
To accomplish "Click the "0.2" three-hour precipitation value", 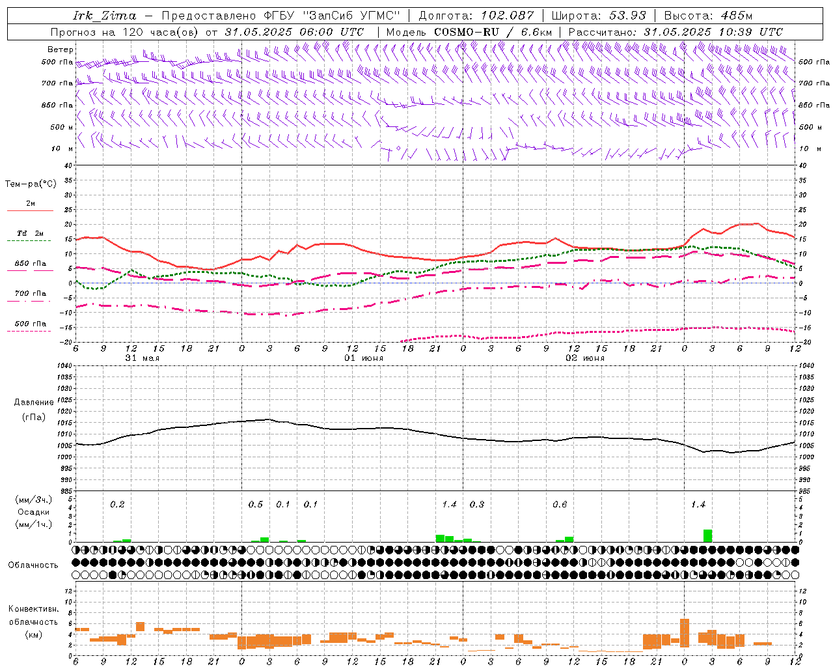I will 117,505.
